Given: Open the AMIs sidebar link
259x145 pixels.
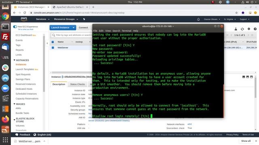Looking at the screenshot, I should (x=18, y=108).
